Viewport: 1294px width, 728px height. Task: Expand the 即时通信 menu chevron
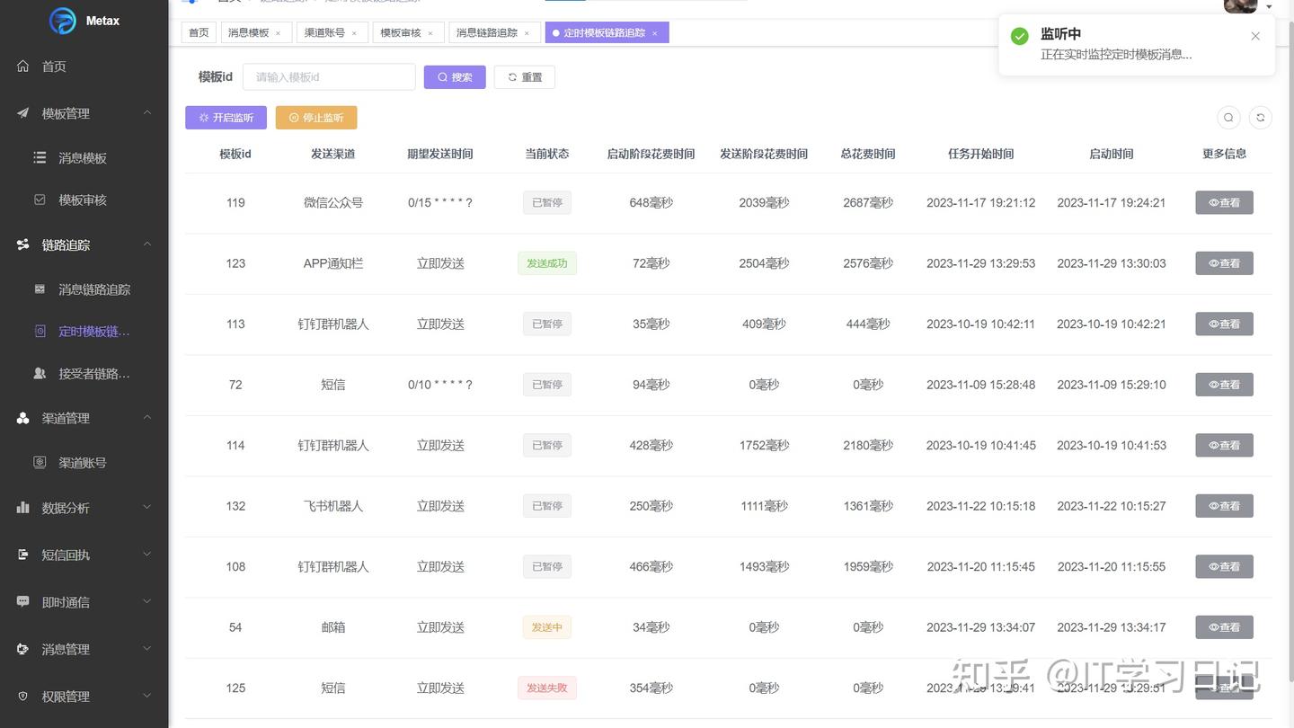[147, 602]
